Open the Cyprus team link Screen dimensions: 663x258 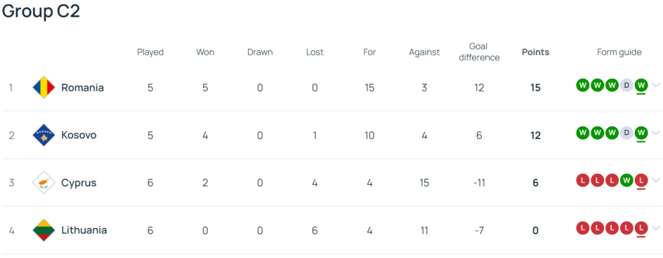(79, 182)
